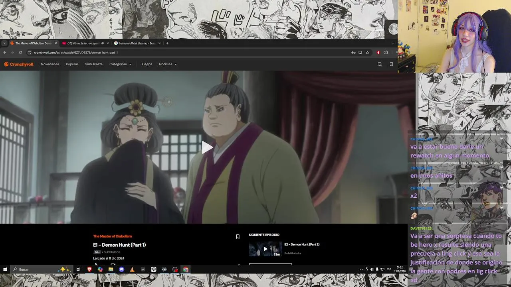Image resolution: width=511 pixels, height=287 pixels.
Task: Reload the Crunchyroll page
Action: 20,52
